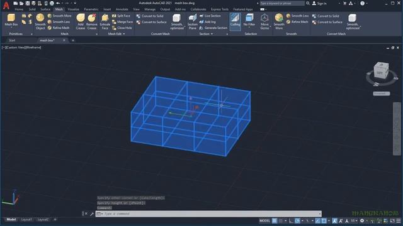
Task: Click Smooth Less in the Mesh panel
Action: 59,22
